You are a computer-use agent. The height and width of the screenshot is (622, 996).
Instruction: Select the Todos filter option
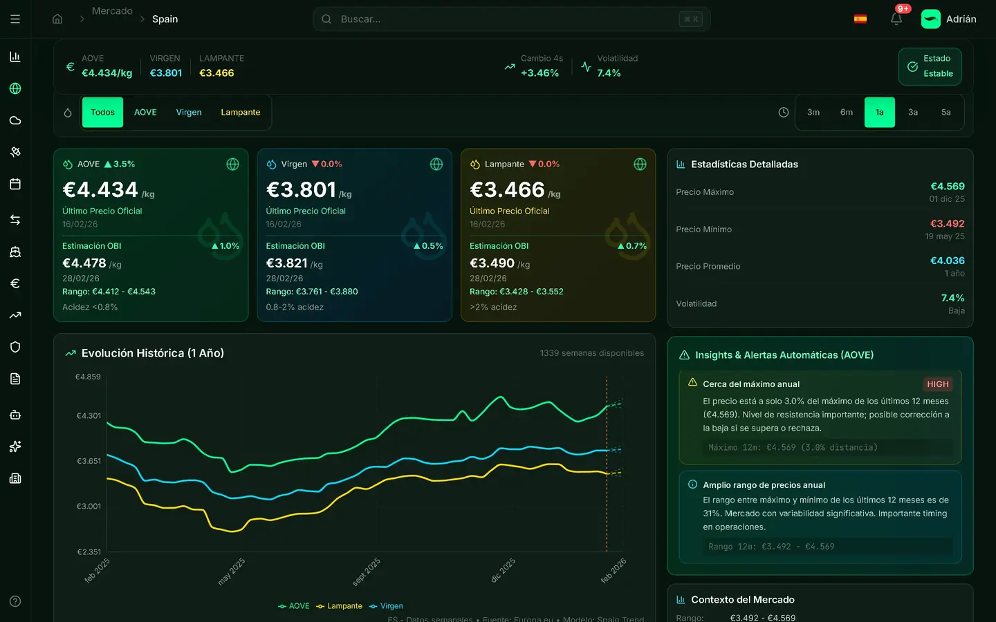point(102,112)
